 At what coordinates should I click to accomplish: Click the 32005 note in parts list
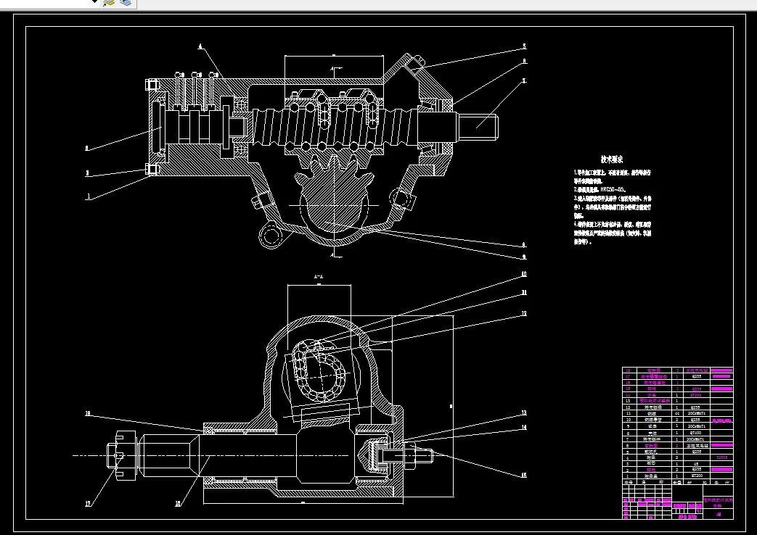pyautogui.click(x=721, y=457)
